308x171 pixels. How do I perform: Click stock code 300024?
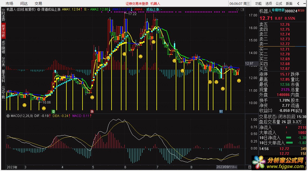tap(291, 11)
